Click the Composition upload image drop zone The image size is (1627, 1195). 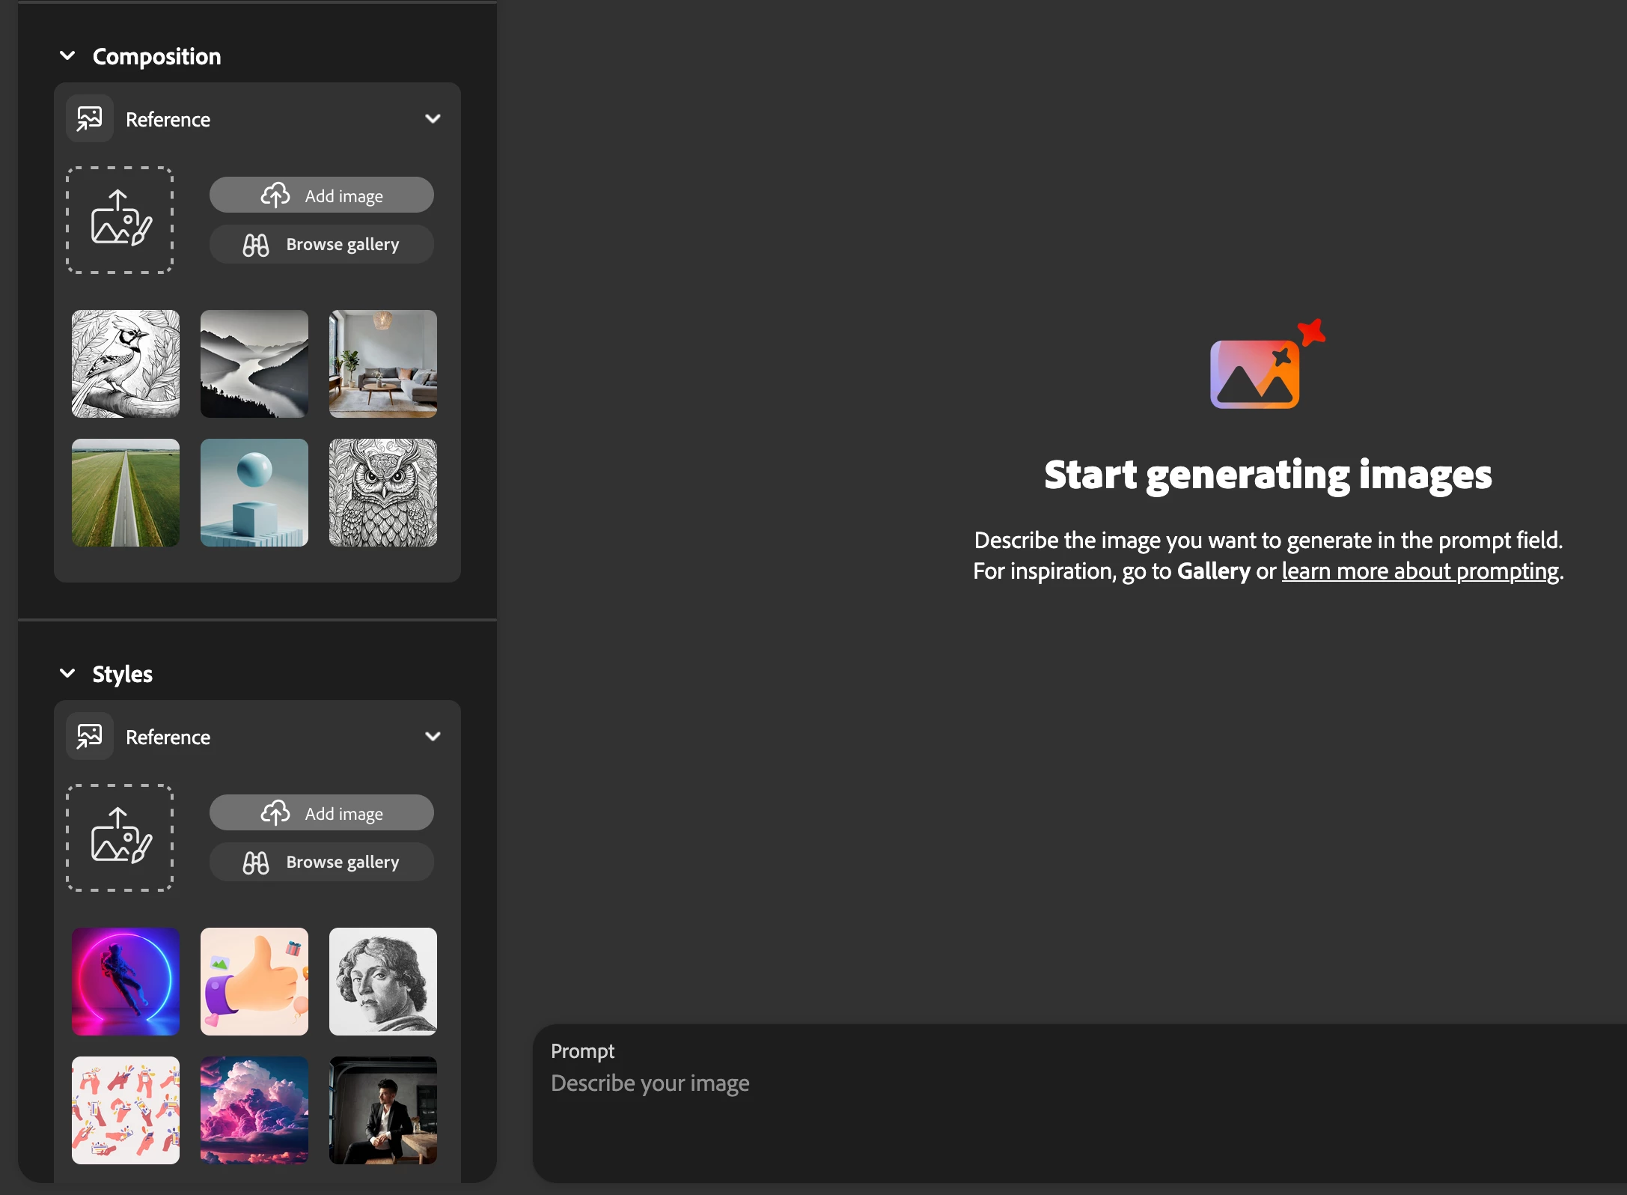pyautogui.click(x=120, y=219)
